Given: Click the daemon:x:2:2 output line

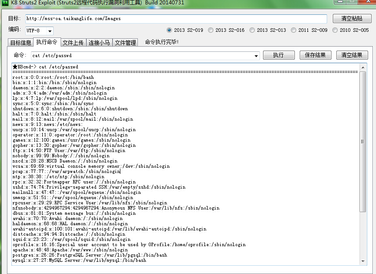Looking at the screenshot, I should tap(64, 88).
